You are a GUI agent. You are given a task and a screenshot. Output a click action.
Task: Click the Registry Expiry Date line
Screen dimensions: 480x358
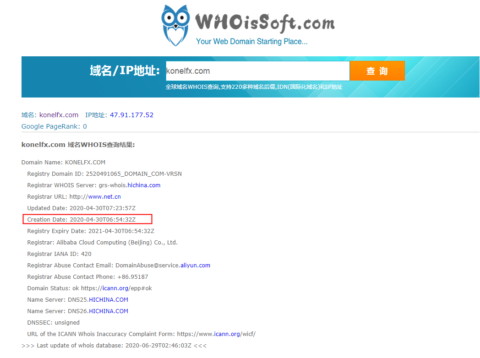click(91, 231)
